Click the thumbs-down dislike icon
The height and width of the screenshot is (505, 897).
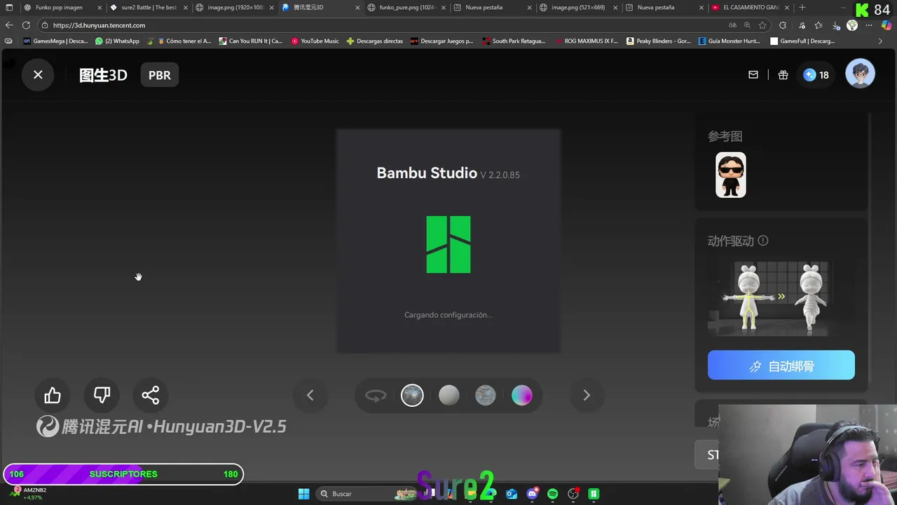tap(102, 396)
